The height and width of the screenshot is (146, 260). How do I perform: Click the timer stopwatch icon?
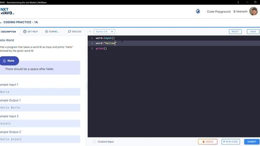coord(198,11)
